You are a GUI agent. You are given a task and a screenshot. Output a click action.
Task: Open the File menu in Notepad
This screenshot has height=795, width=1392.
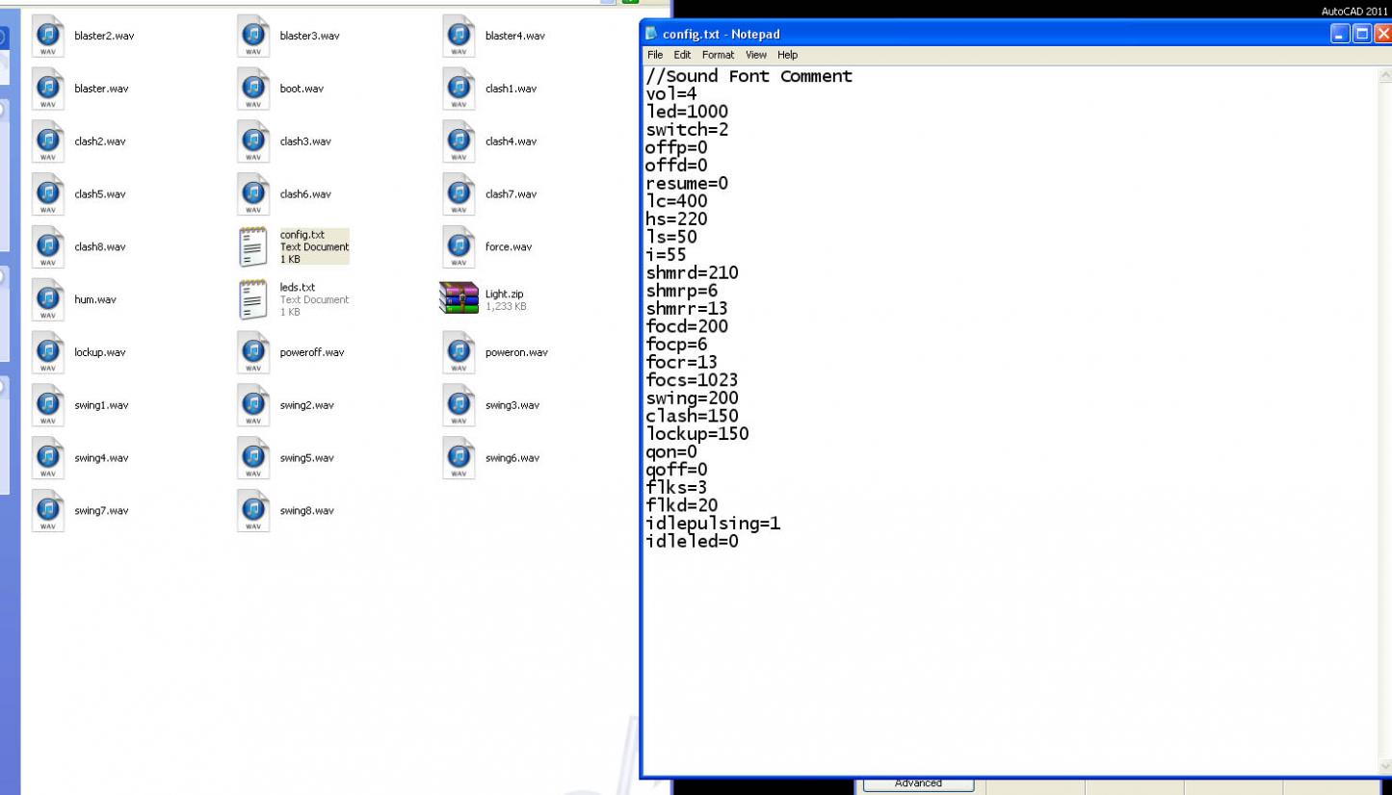(x=656, y=55)
